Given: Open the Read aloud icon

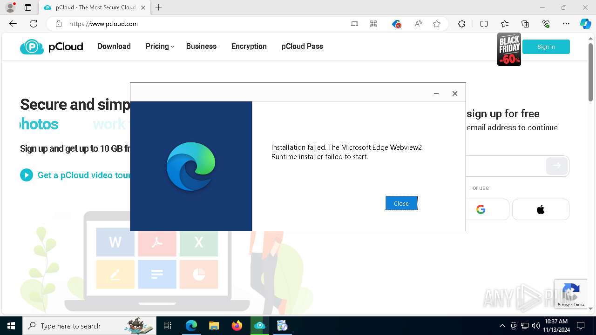Looking at the screenshot, I should click(418, 24).
